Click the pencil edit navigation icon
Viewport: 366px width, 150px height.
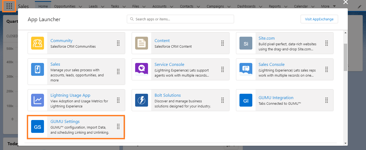359,6
